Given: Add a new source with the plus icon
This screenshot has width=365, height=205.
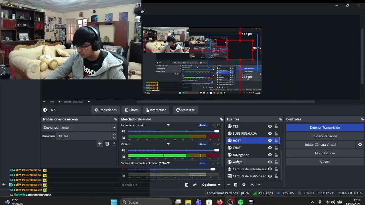Looking at the screenshot, I should (229, 185).
